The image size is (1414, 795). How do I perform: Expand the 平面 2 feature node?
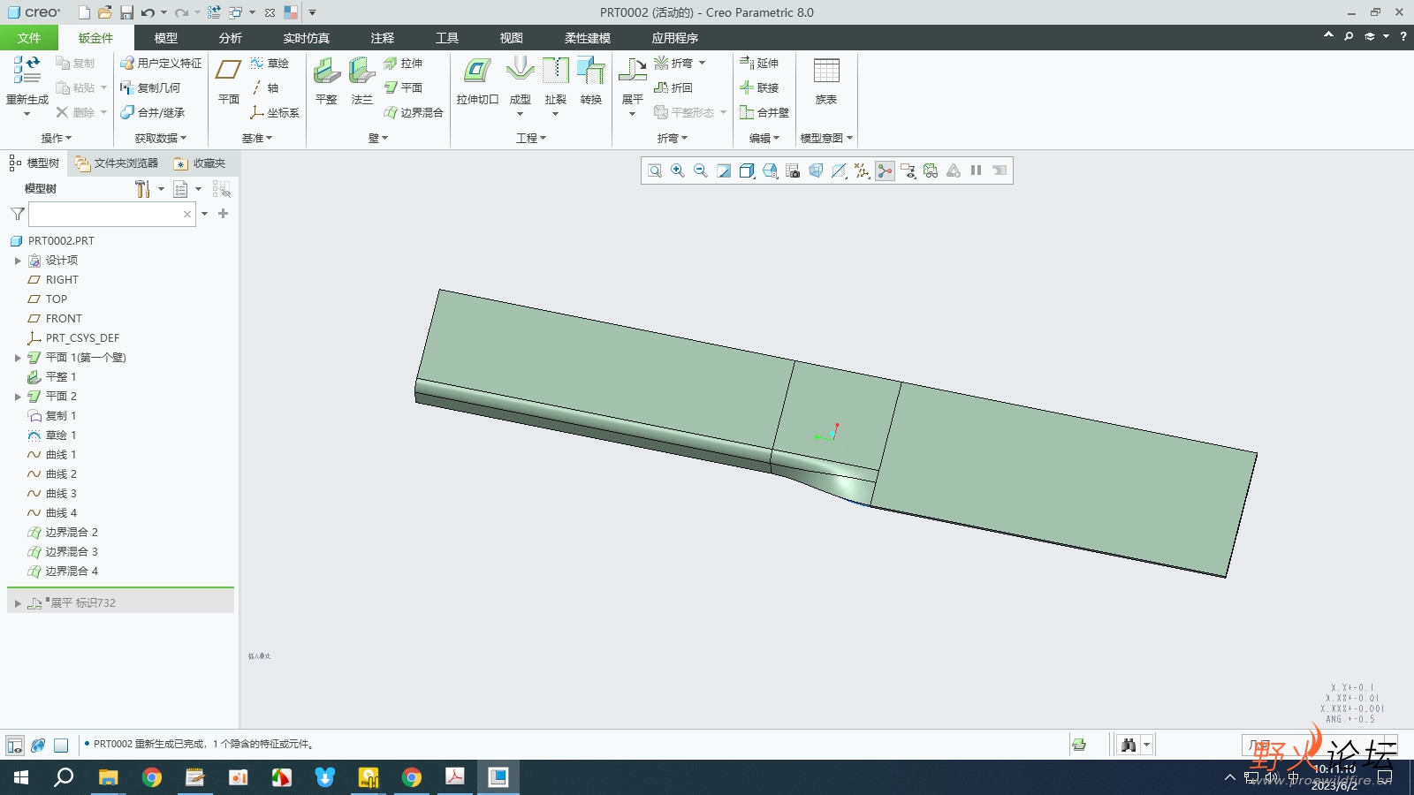18,397
